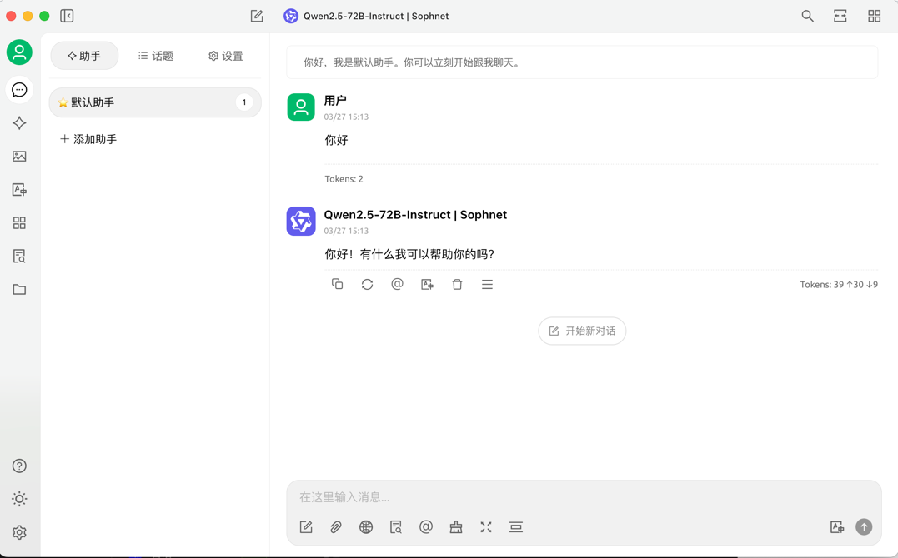Clear context with the divider icon

pyautogui.click(x=516, y=527)
